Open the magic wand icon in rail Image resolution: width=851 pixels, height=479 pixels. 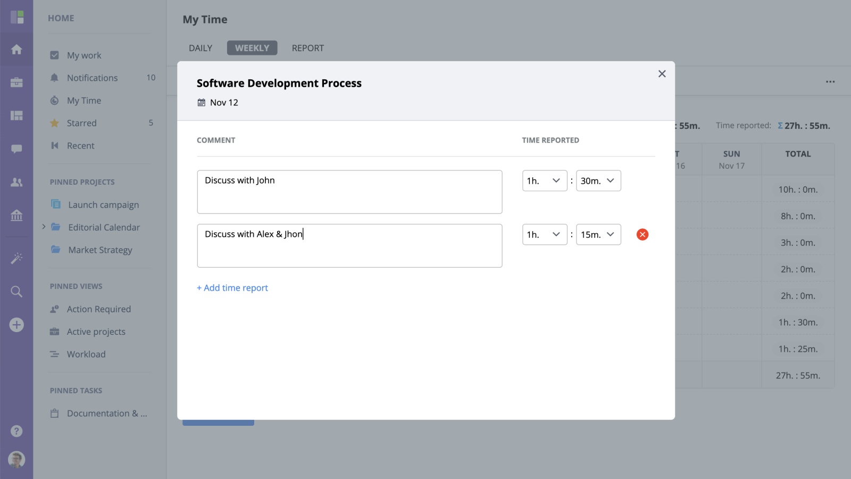[x=16, y=258]
